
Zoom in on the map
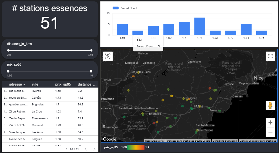(270, 123)
